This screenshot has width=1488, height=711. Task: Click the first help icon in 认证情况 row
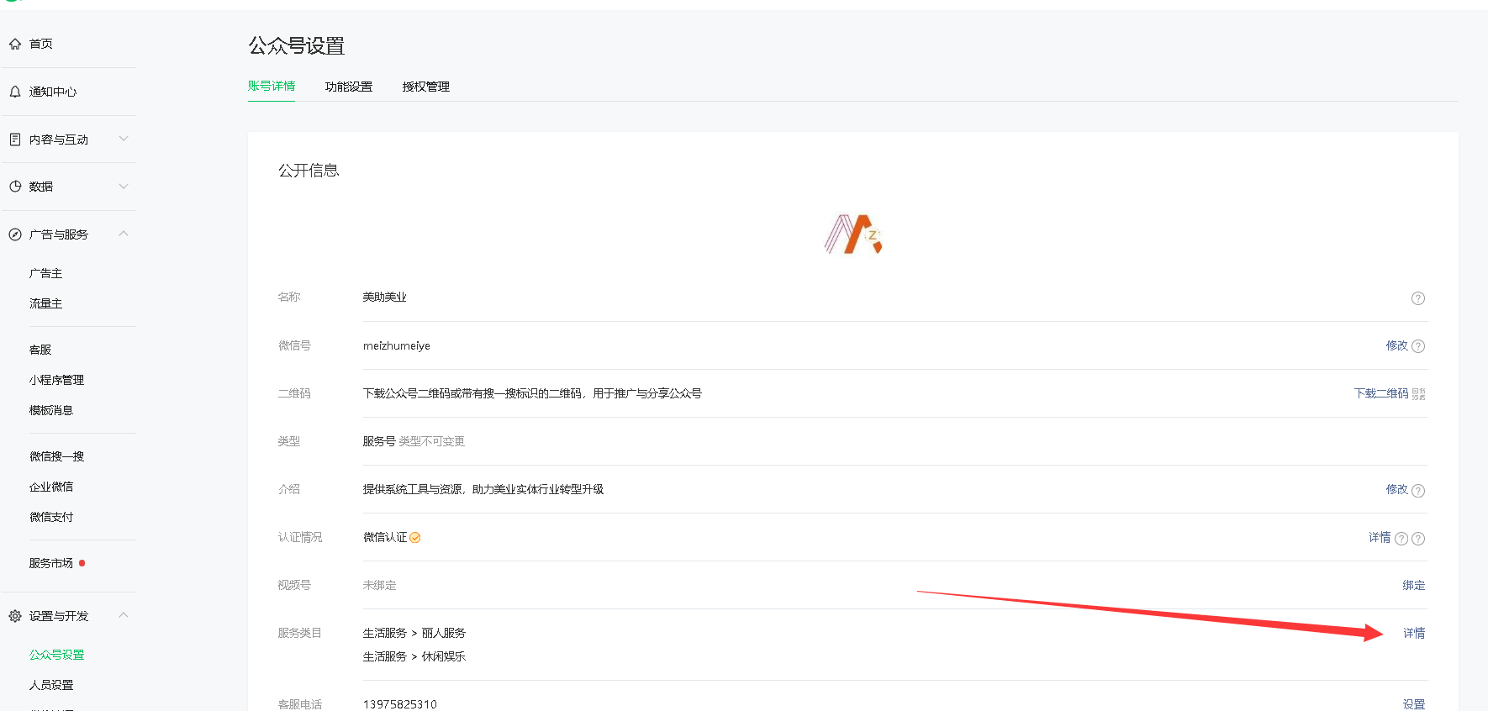tap(1401, 539)
